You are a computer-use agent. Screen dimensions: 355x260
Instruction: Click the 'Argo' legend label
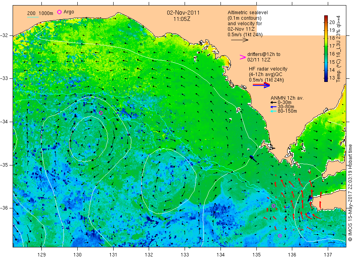click(69, 12)
